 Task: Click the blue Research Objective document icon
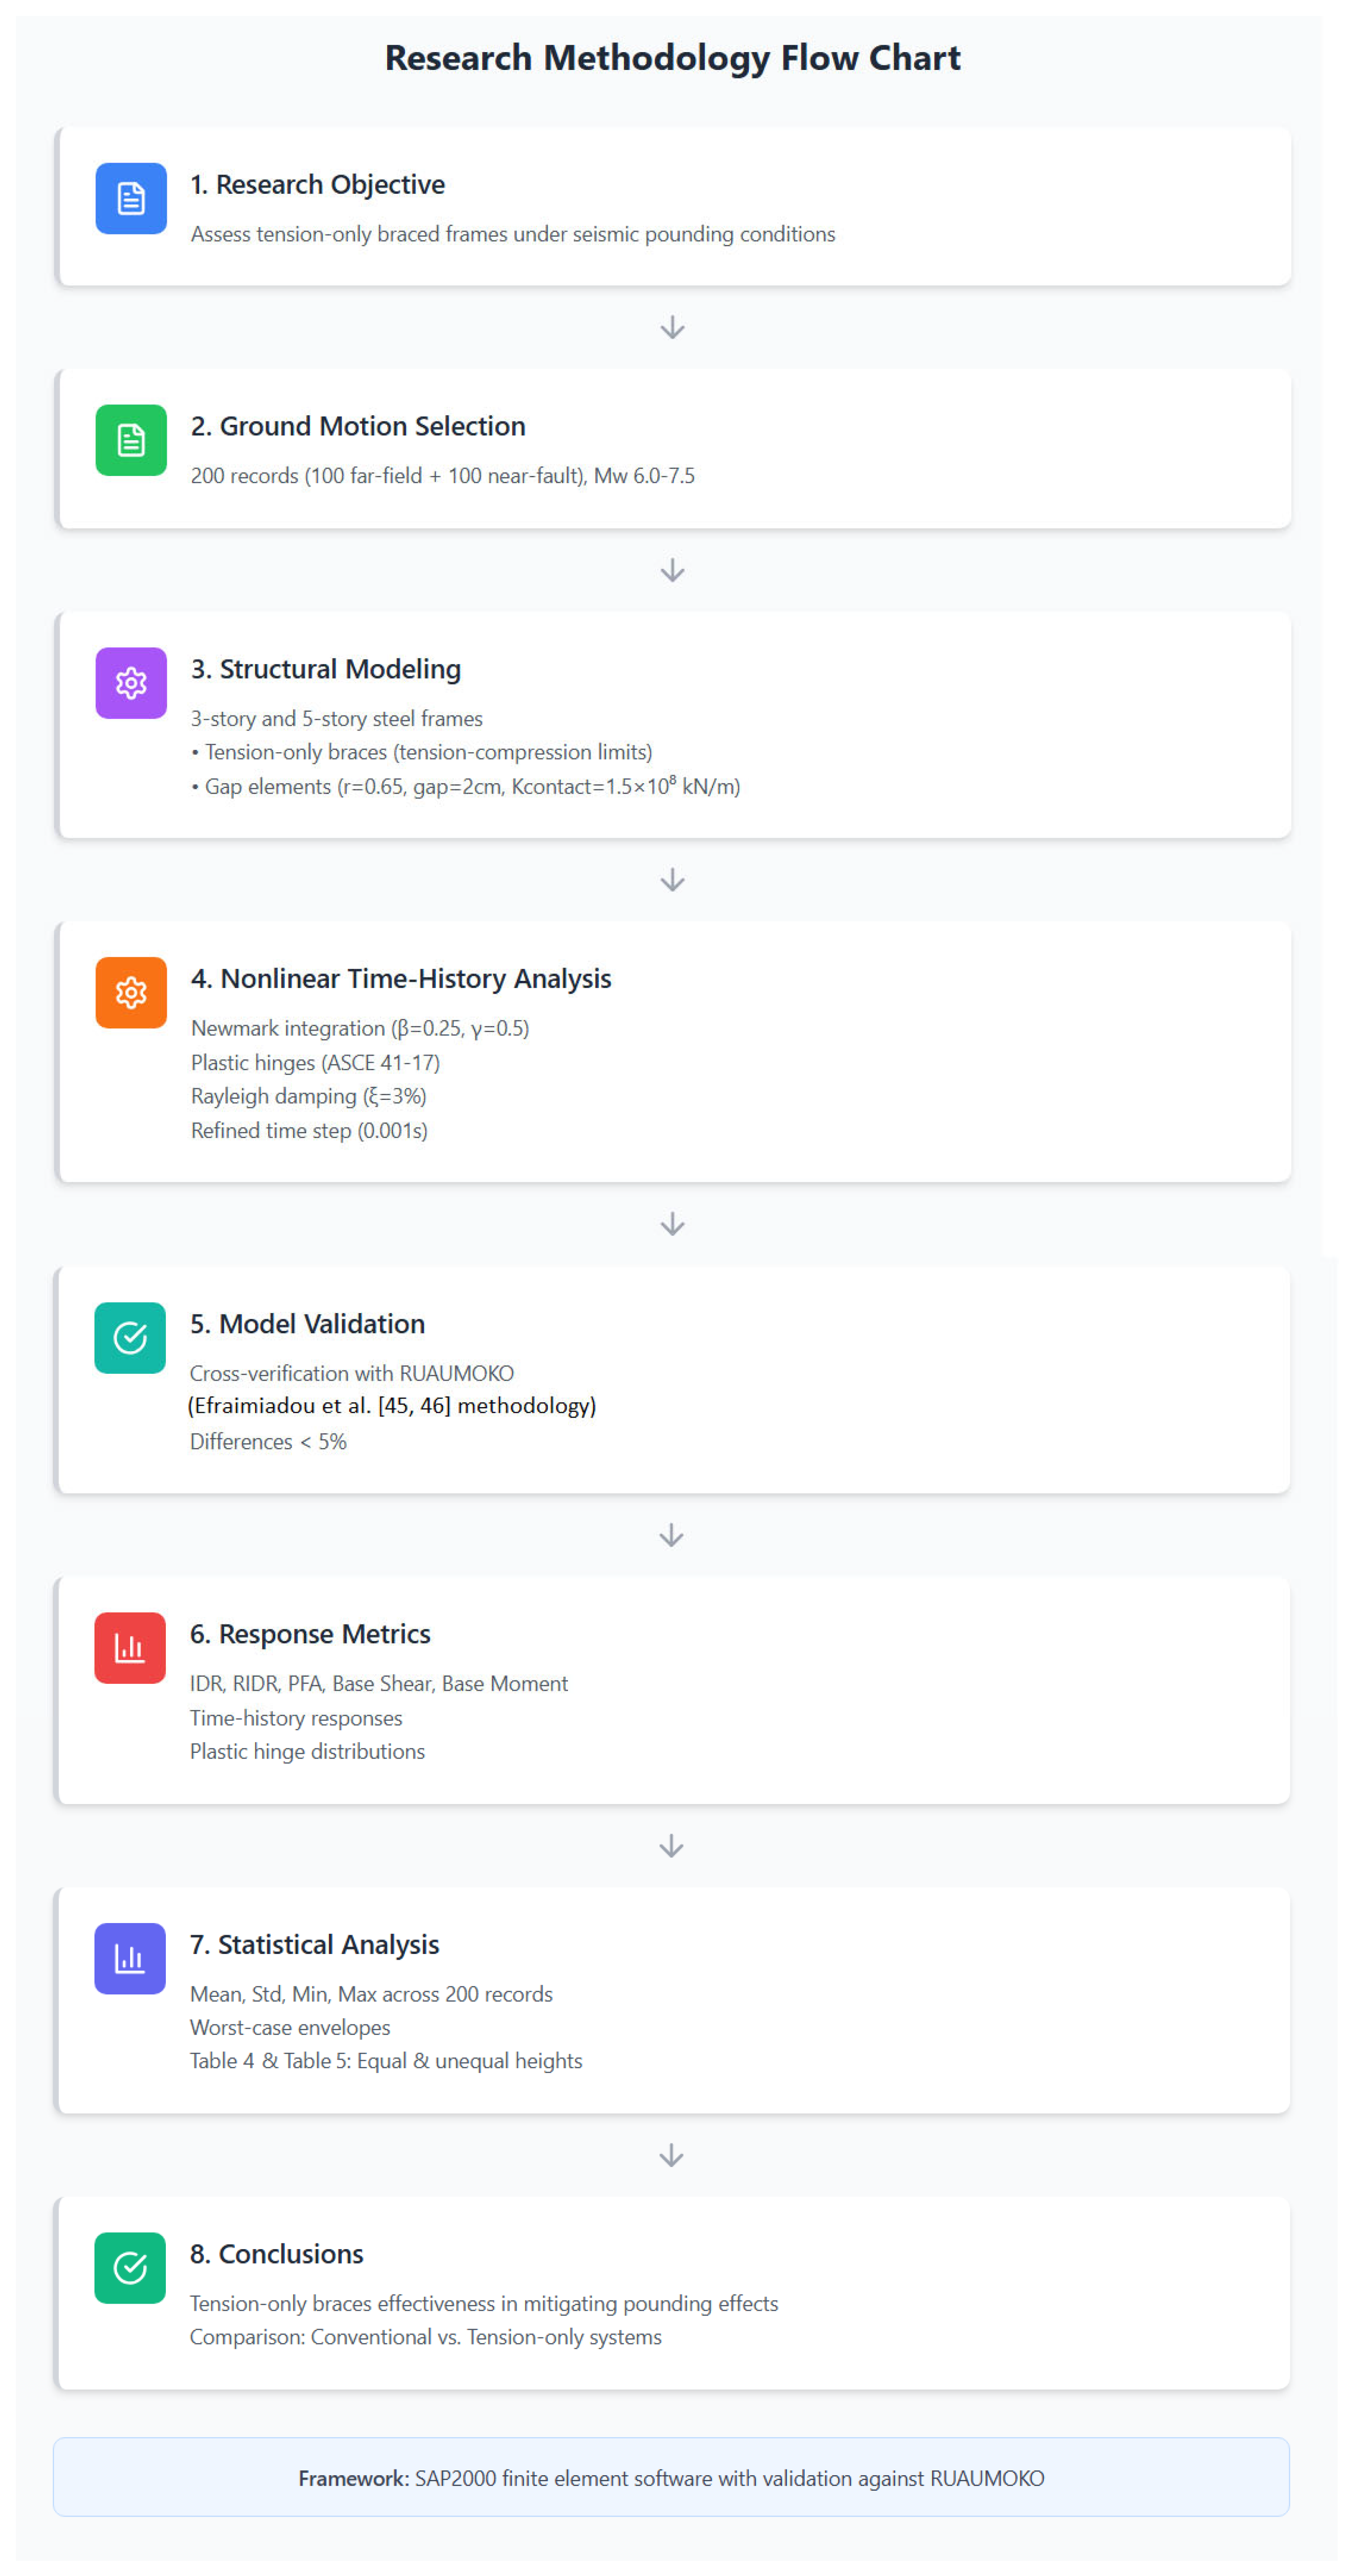coord(131,198)
